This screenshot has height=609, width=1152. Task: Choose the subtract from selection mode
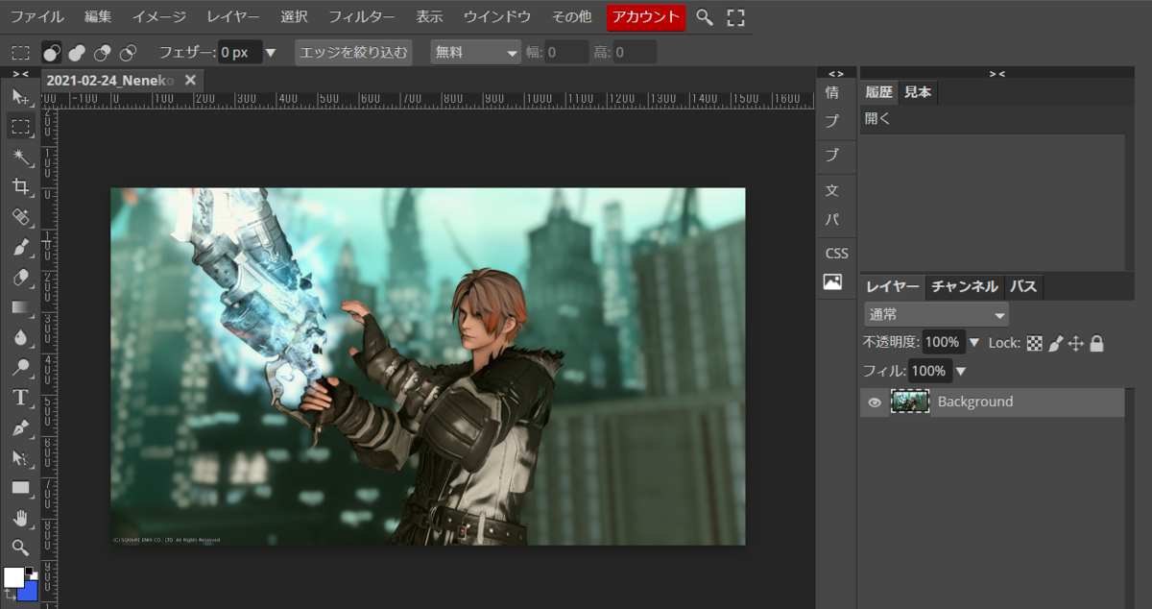(x=102, y=52)
